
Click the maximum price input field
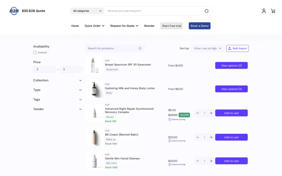pyautogui.click(x=71, y=69)
